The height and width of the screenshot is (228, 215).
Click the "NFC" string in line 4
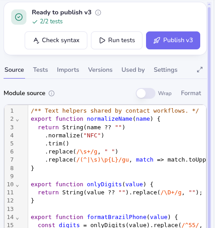pyautogui.click(x=92, y=136)
